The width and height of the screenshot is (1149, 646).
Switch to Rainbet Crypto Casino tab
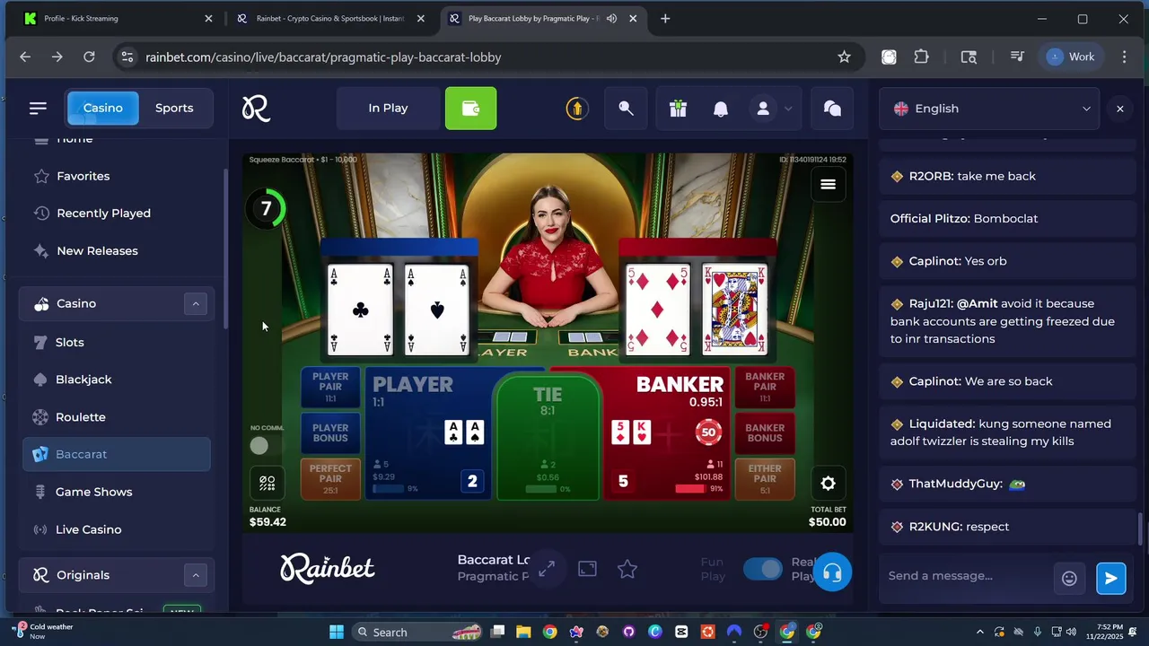329,18
